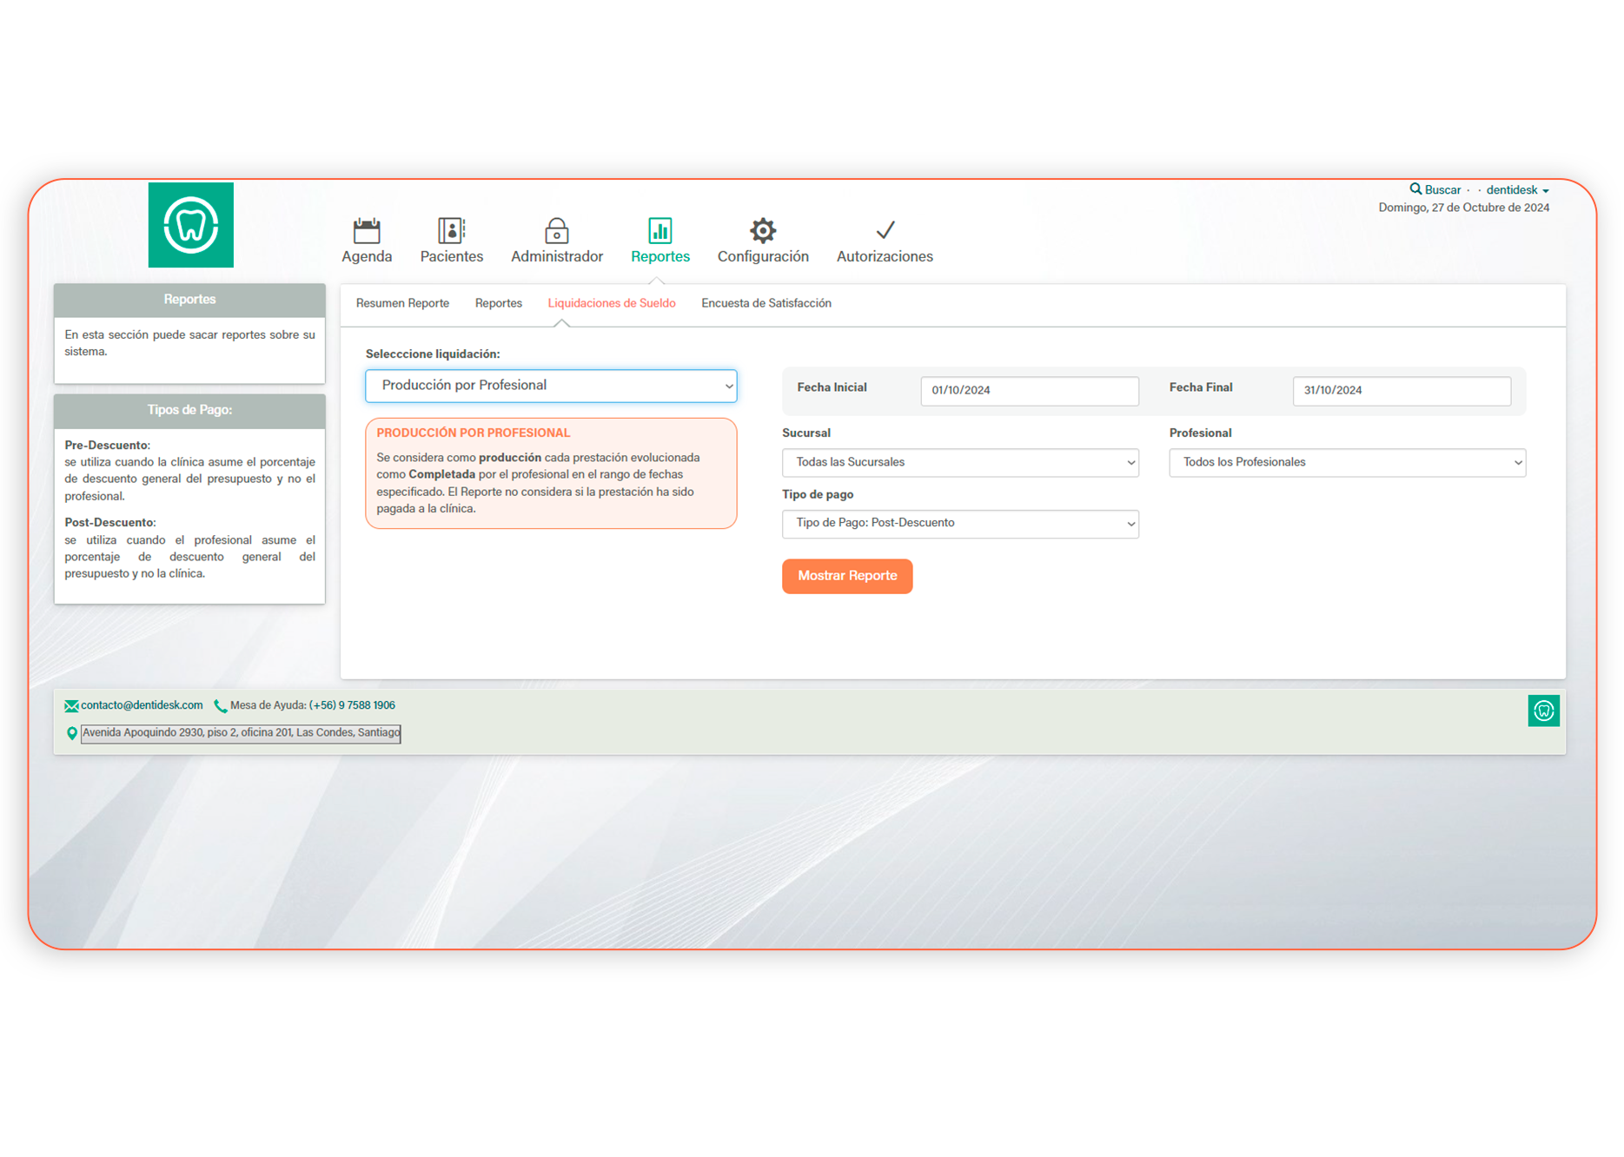Click the Fecha Final date field

(x=1401, y=391)
